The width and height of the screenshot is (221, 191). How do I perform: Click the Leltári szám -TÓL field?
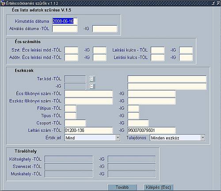pos(89,130)
